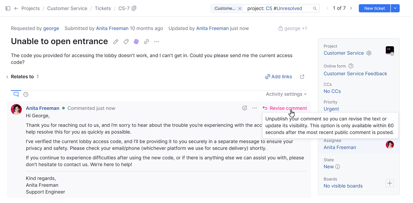This screenshot has height=203, width=413.
Task: Remove the Customer Service search filter chip
Action: [x=240, y=8]
